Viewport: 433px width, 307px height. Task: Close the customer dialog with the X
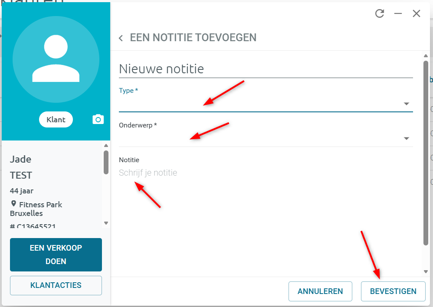[417, 13]
